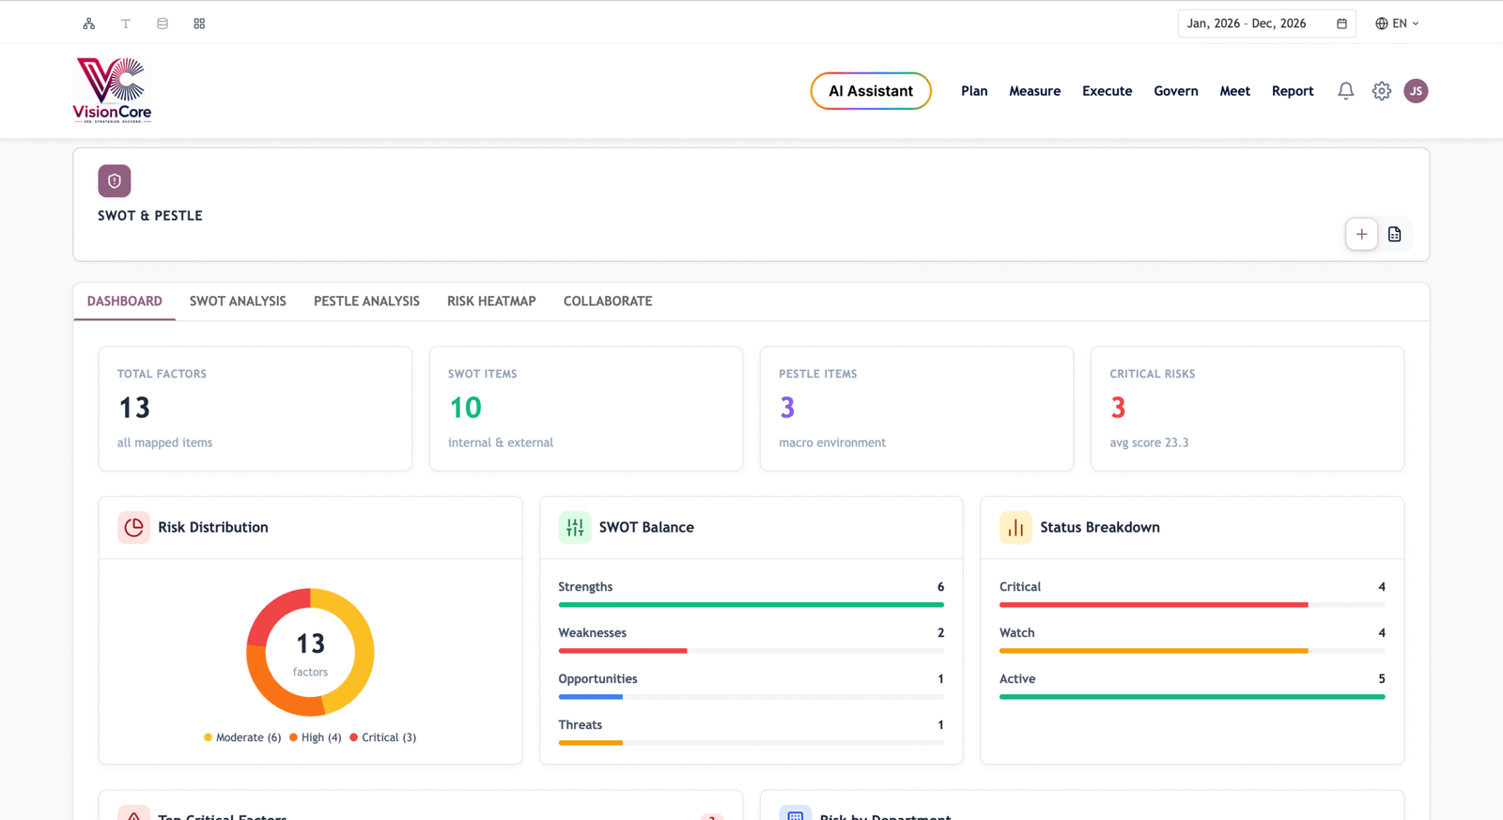Click the grid layout icon in top bar
Image resolution: width=1503 pixels, height=820 pixels.
(199, 23)
